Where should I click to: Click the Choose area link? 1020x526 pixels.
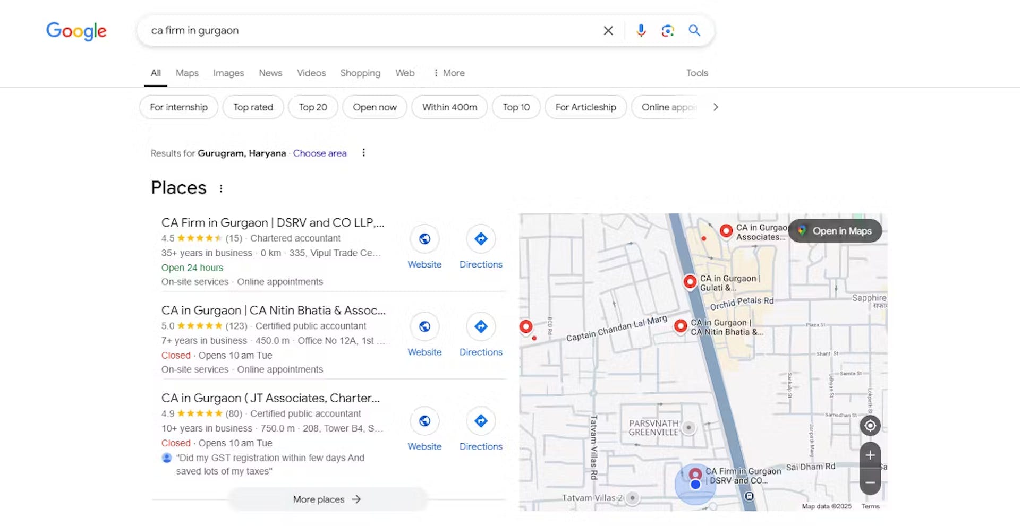click(x=320, y=153)
